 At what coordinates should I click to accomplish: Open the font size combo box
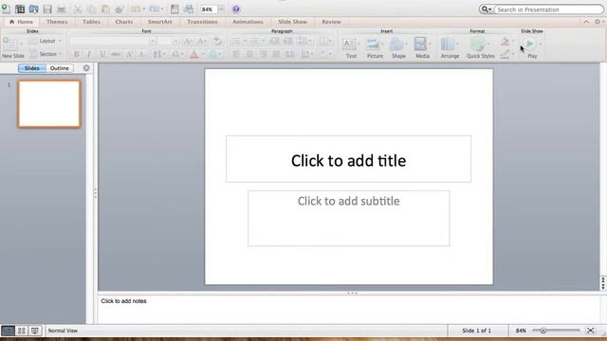click(x=168, y=41)
